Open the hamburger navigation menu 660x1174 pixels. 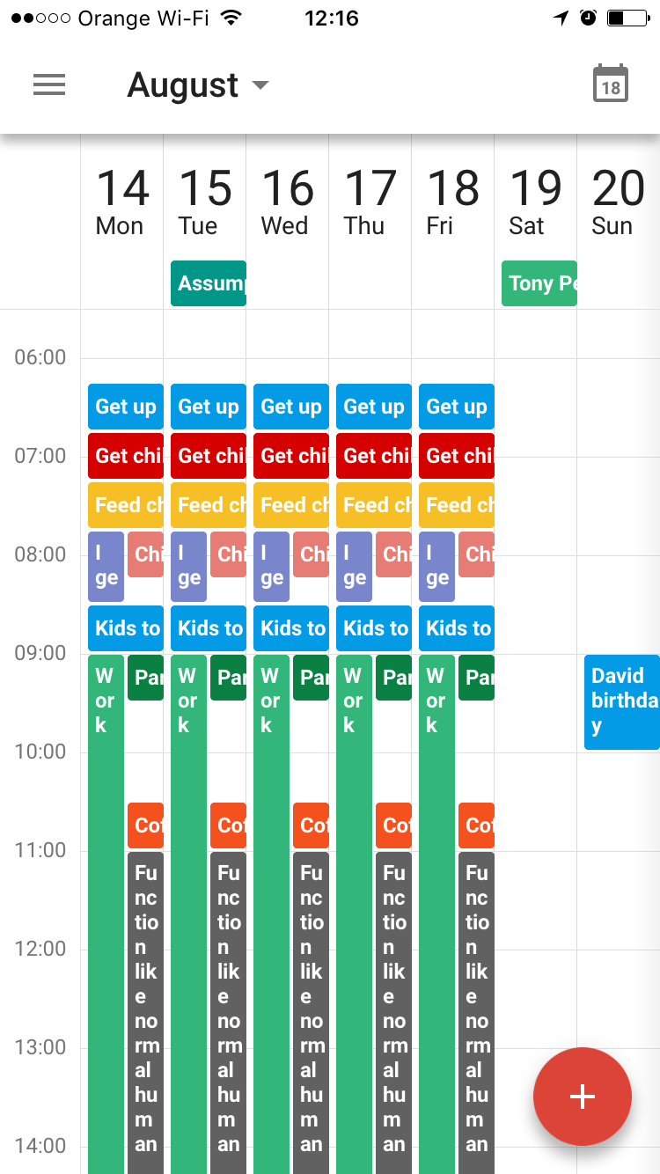coord(49,84)
